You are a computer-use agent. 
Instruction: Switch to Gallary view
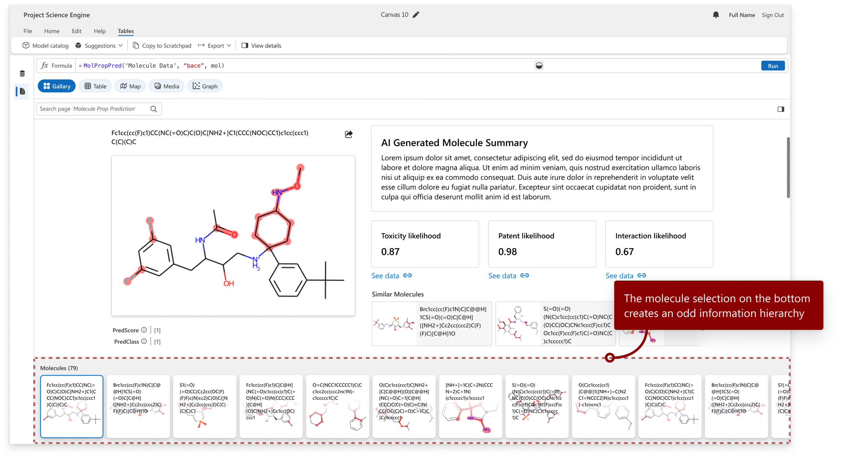(57, 86)
